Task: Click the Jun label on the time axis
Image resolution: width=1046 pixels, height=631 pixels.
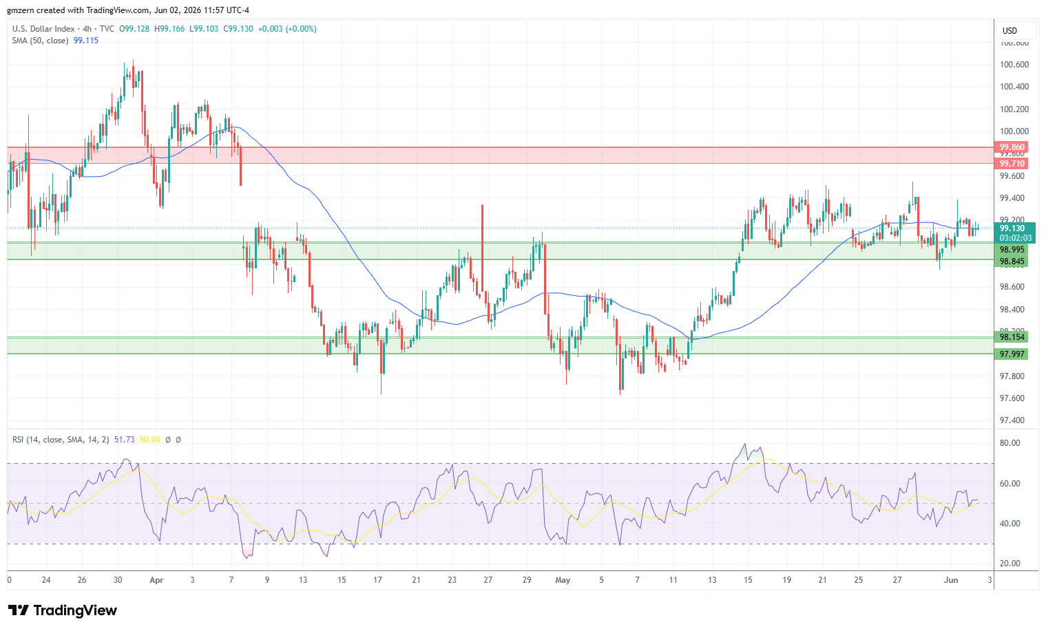Action: tap(951, 580)
